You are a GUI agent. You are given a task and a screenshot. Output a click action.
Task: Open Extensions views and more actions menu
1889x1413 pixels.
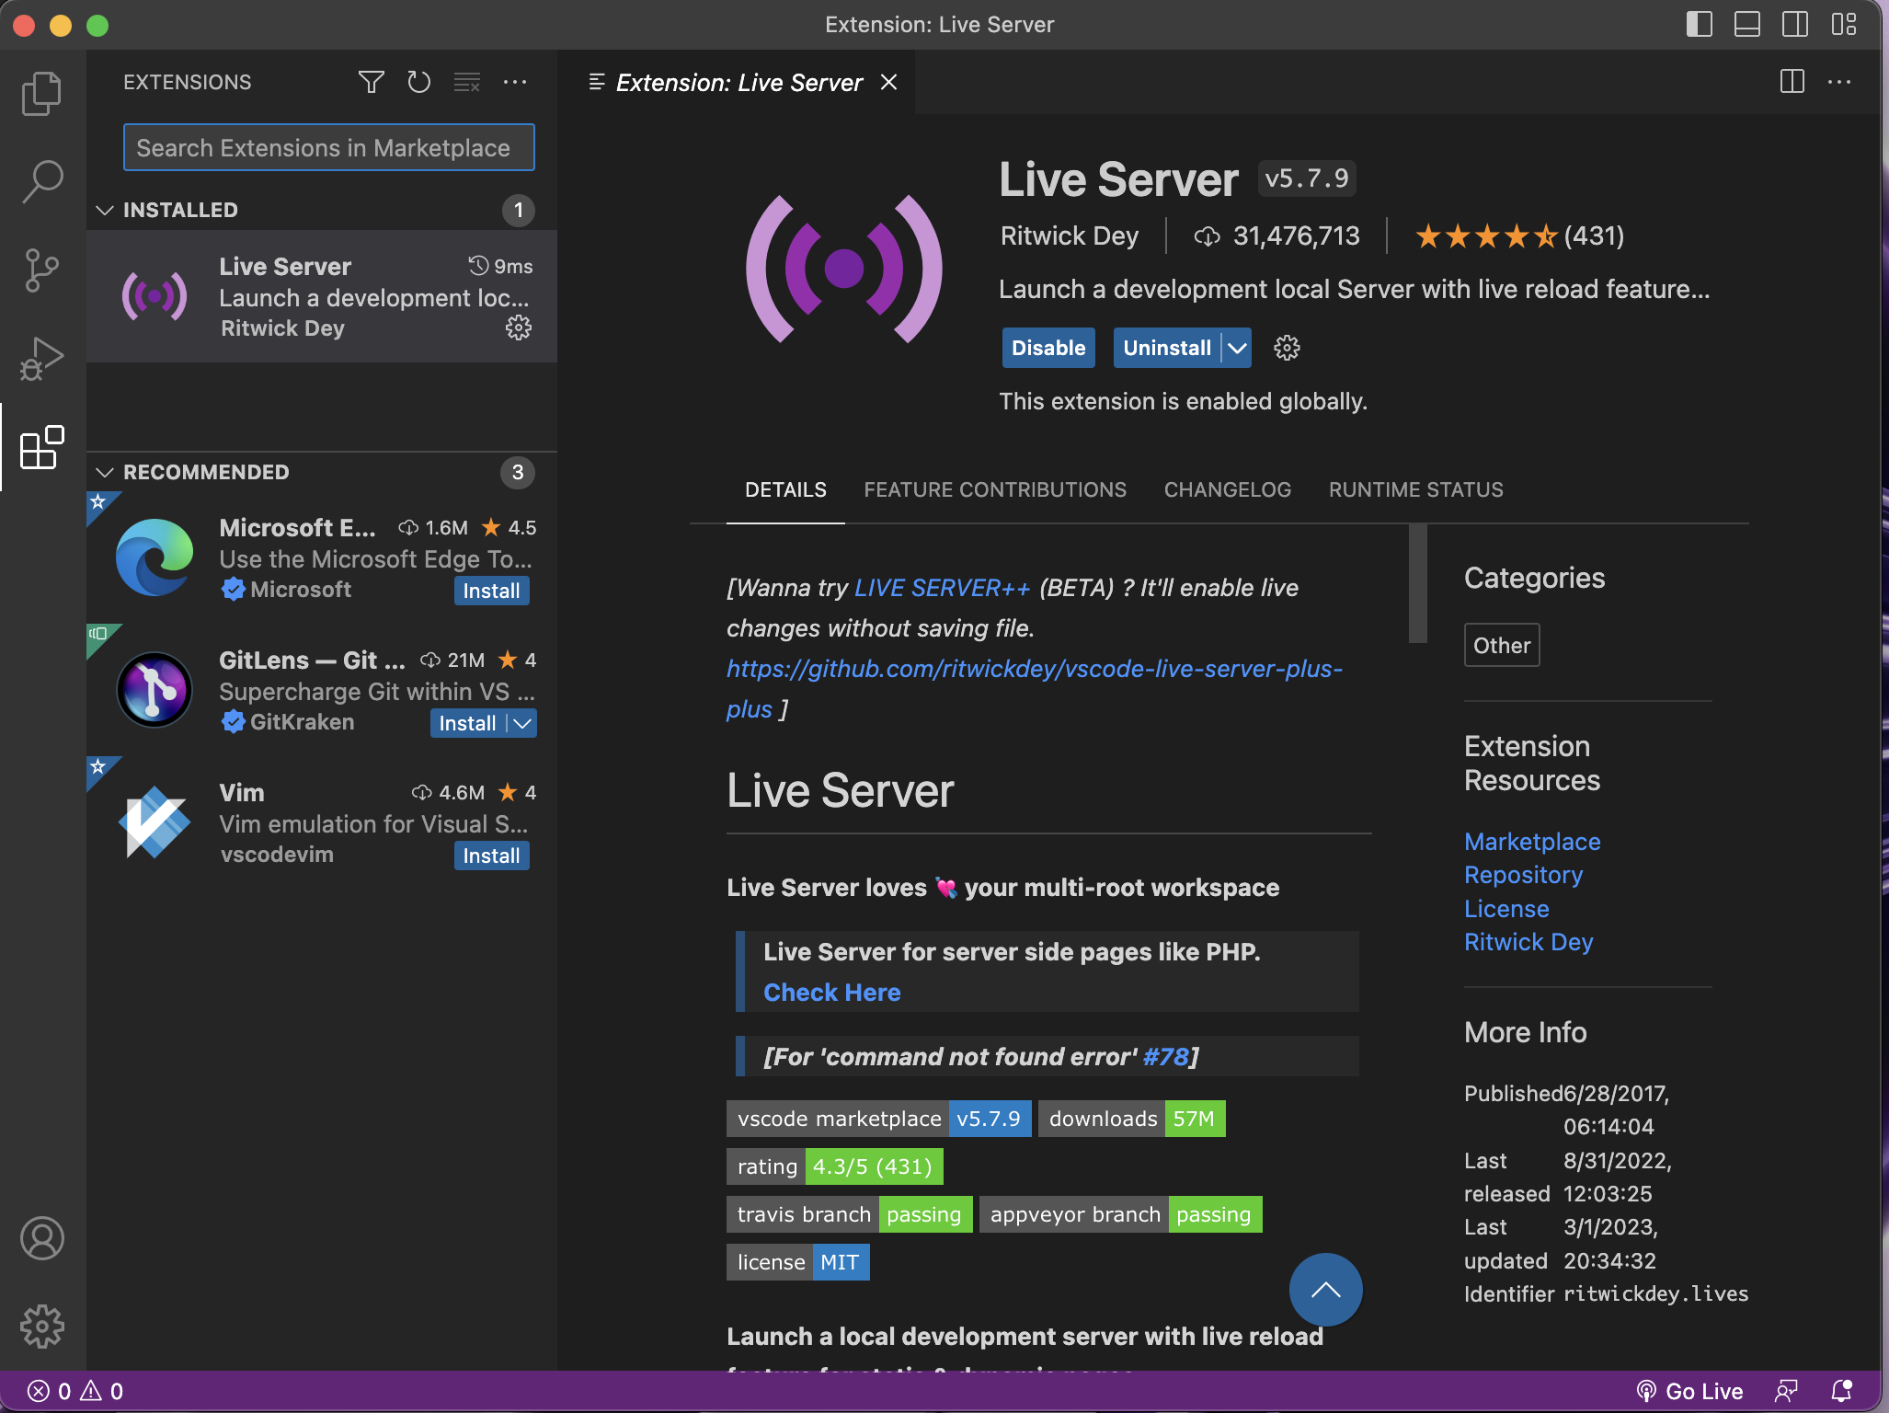tap(515, 82)
